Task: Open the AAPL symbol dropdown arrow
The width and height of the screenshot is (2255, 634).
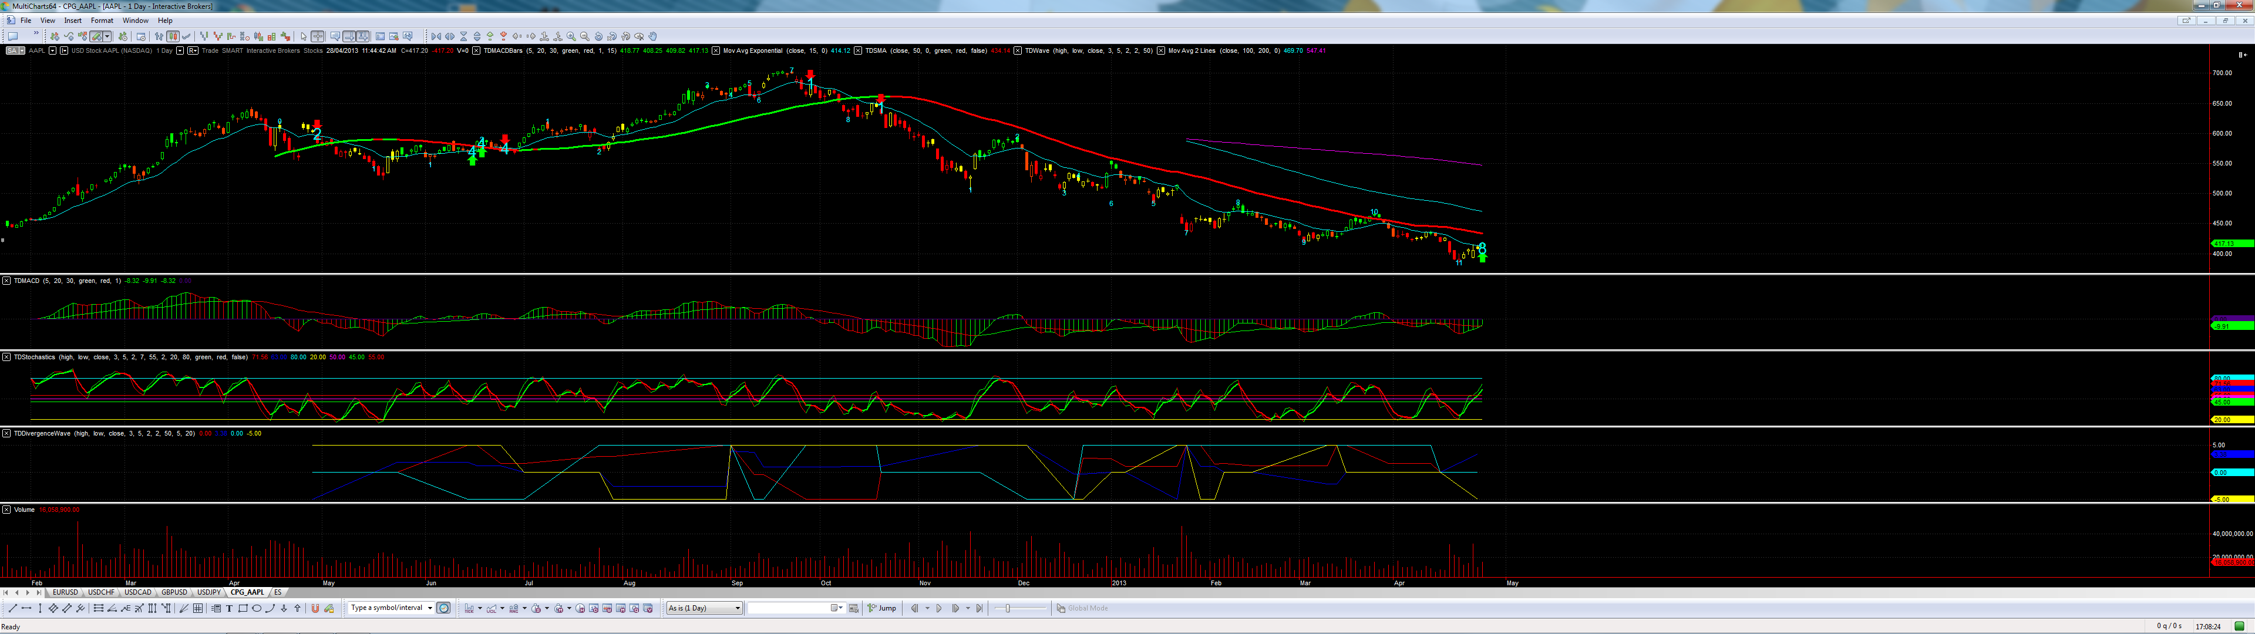Action: [52, 51]
